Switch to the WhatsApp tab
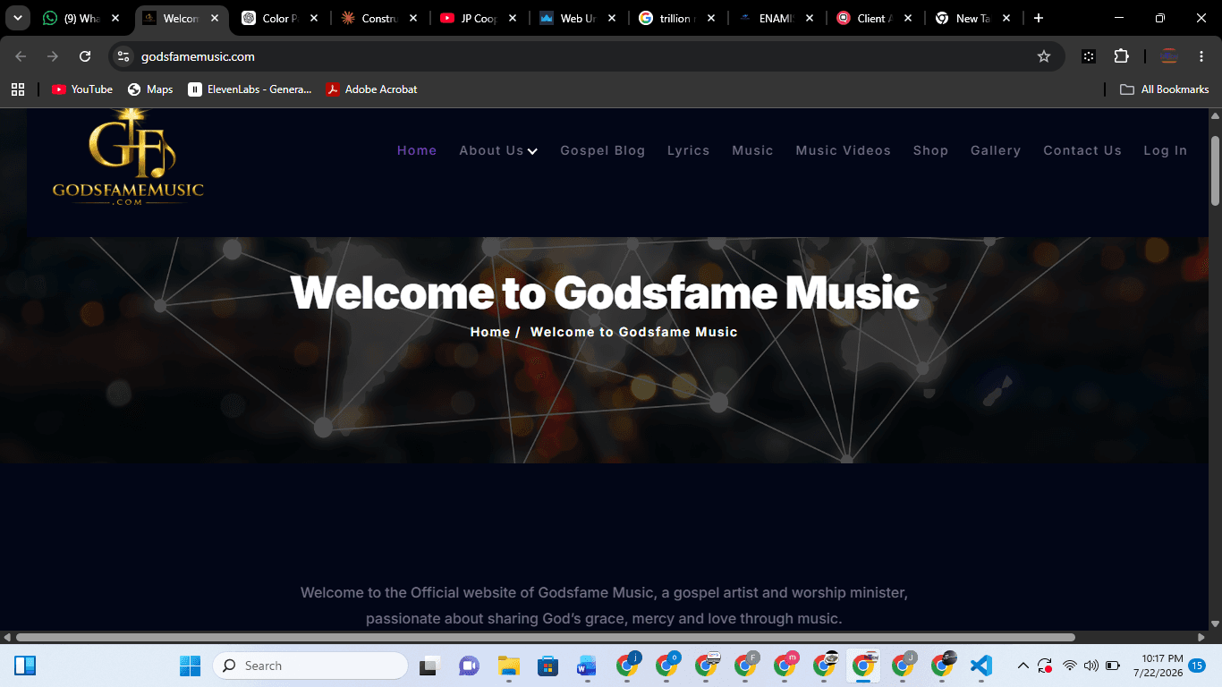The image size is (1222, 687). [81, 18]
